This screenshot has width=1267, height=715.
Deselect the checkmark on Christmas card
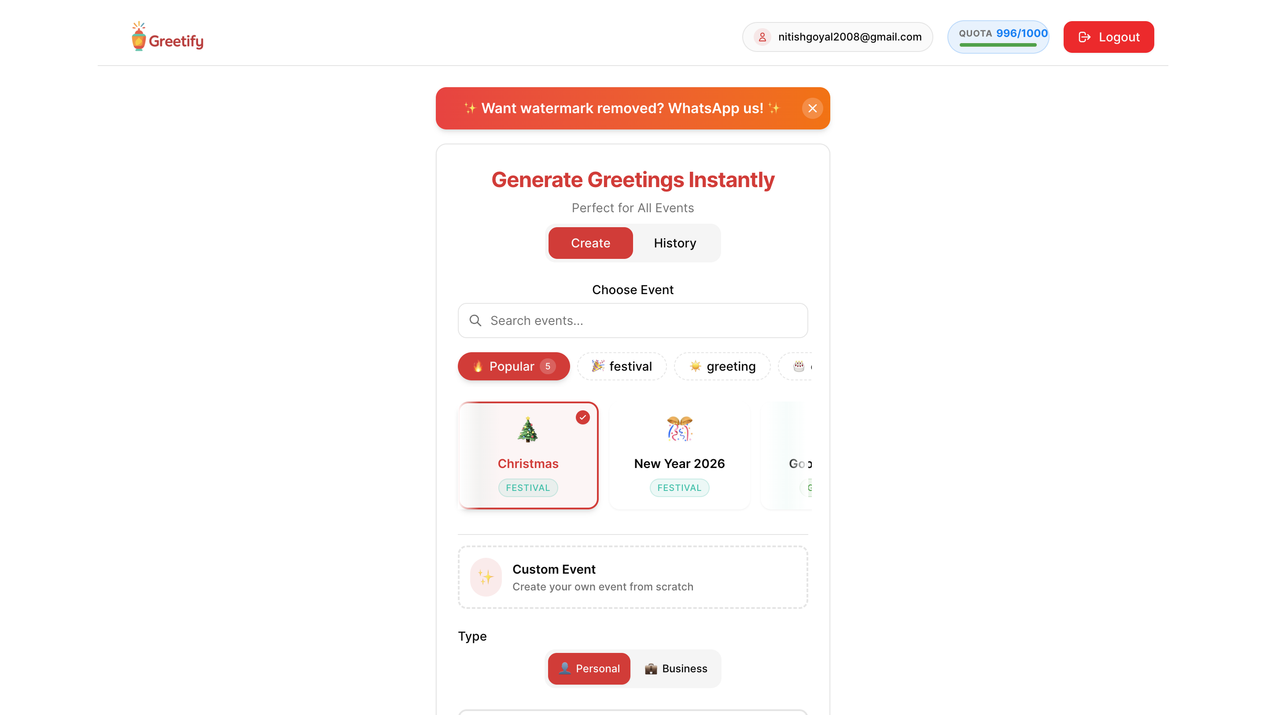pos(583,417)
